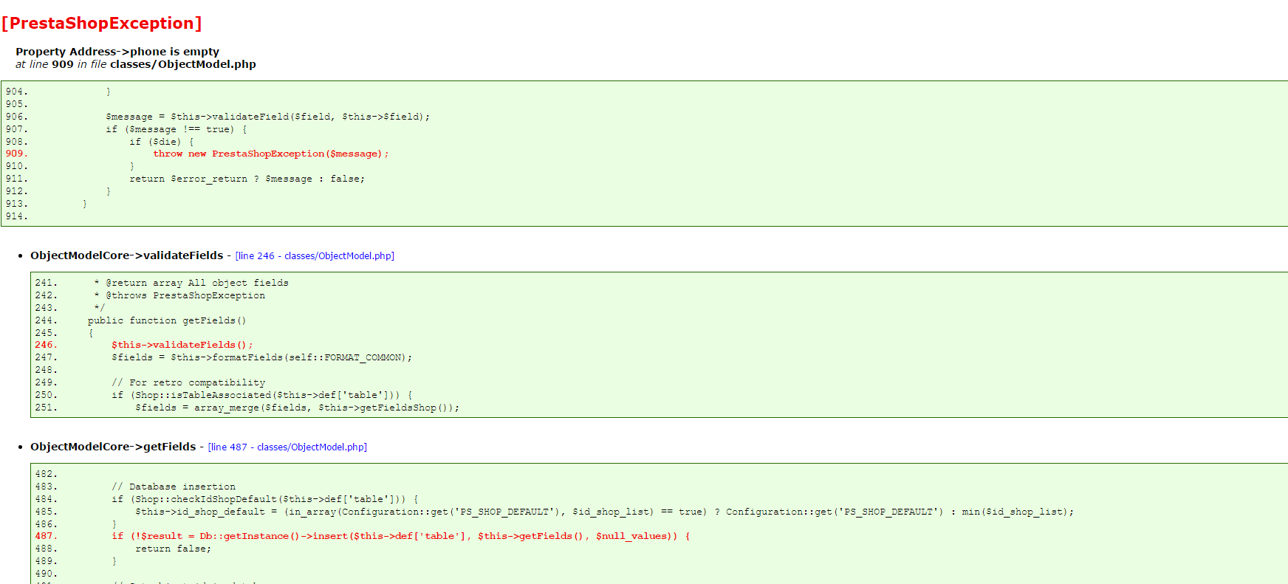Click code line containing "Shop::isTableAssociated"

coord(262,395)
